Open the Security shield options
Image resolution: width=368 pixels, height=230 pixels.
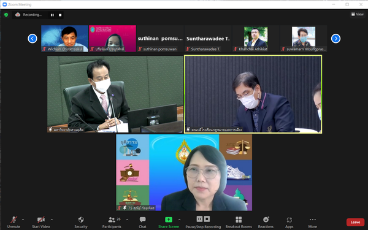81,222
